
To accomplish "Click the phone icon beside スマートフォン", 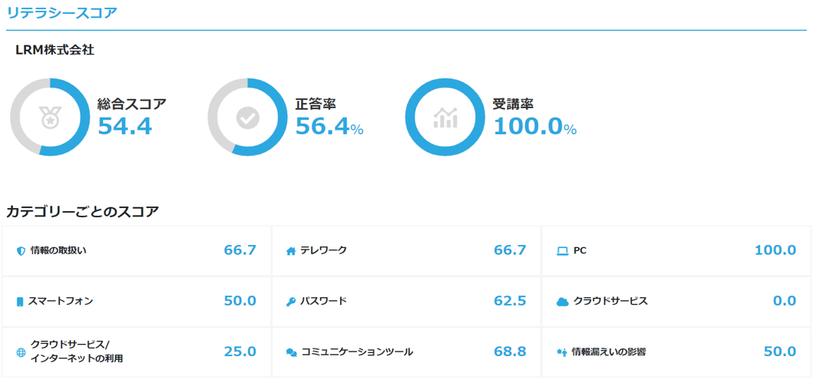I will [x=20, y=302].
